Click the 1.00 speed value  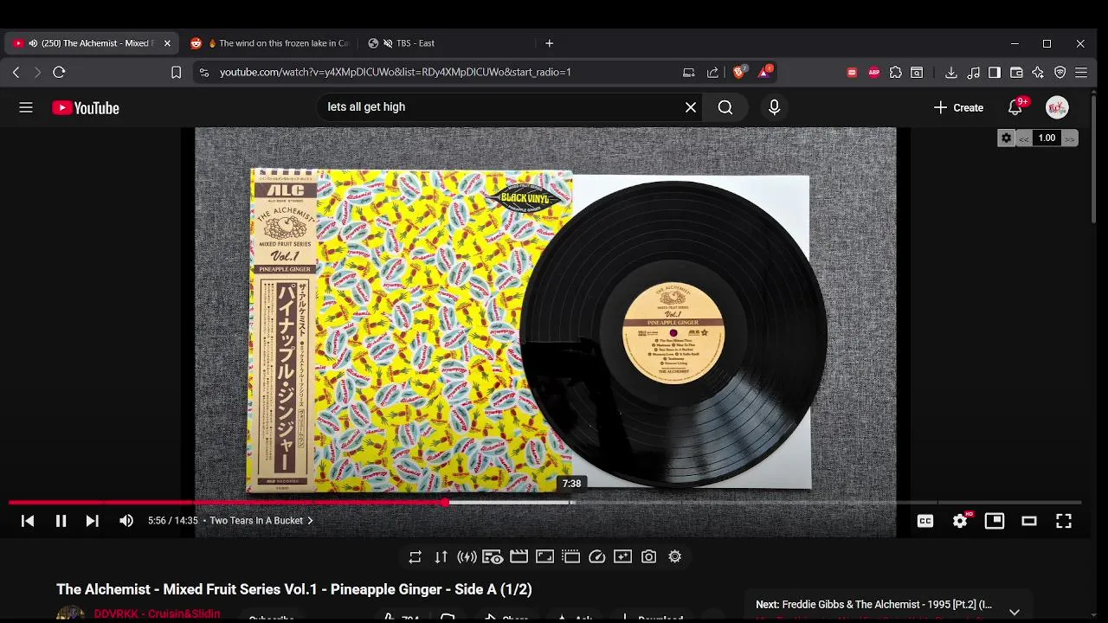point(1047,138)
